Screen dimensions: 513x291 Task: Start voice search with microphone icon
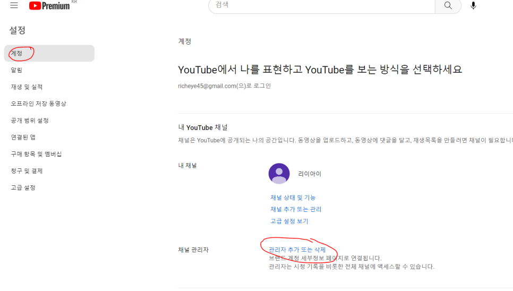point(473,5)
